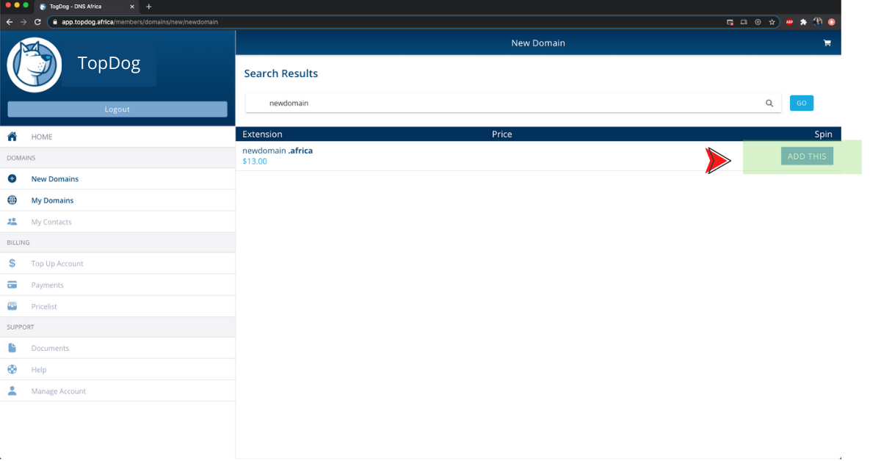Click the person icon beside Manage Account
The image size is (881, 461).
pyautogui.click(x=12, y=391)
